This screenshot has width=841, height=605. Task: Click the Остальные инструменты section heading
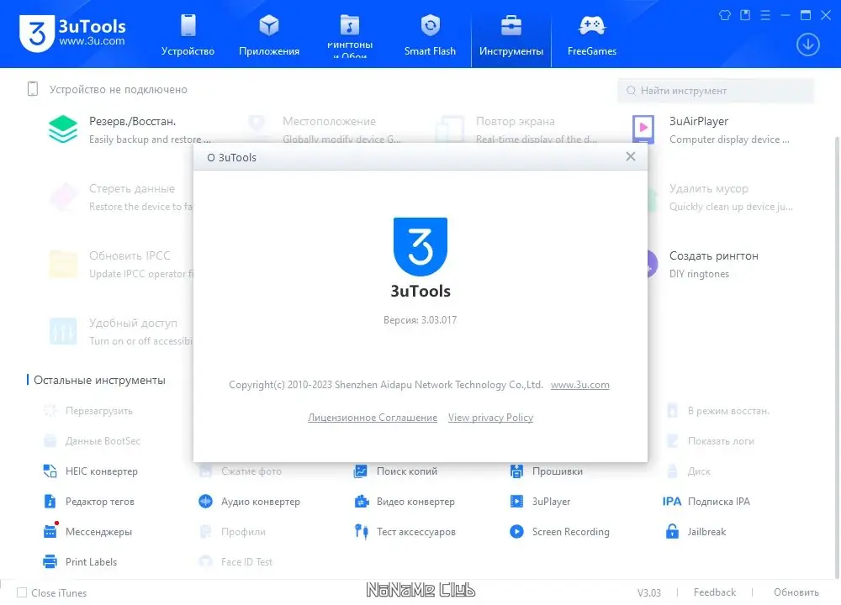tap(99, 380)
